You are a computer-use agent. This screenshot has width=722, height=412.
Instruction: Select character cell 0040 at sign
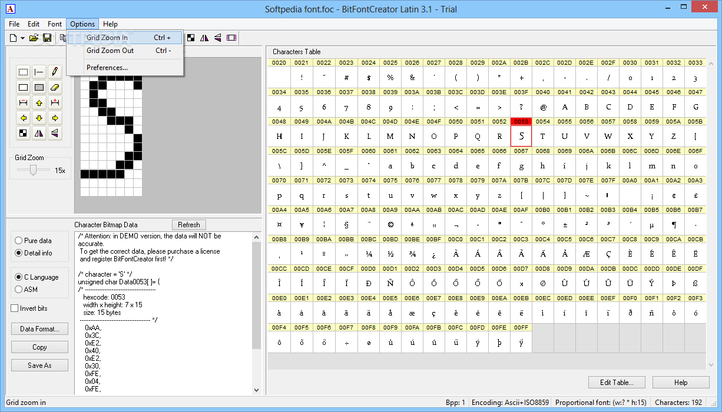543,107
